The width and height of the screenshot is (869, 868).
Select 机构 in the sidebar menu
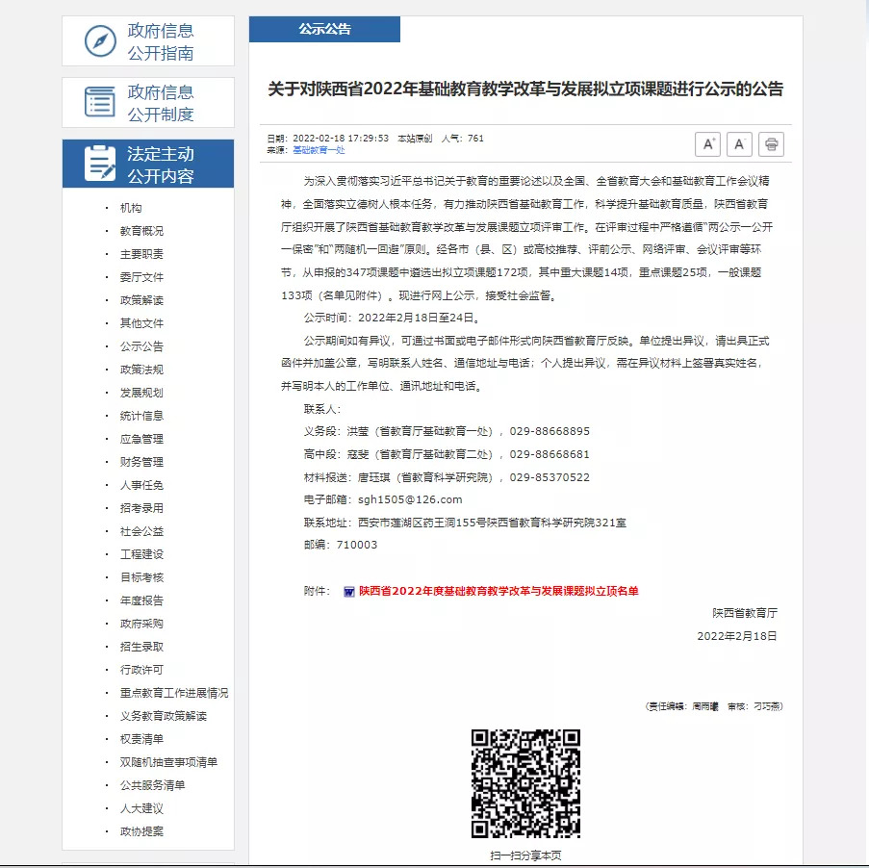(x=131, y=208)
